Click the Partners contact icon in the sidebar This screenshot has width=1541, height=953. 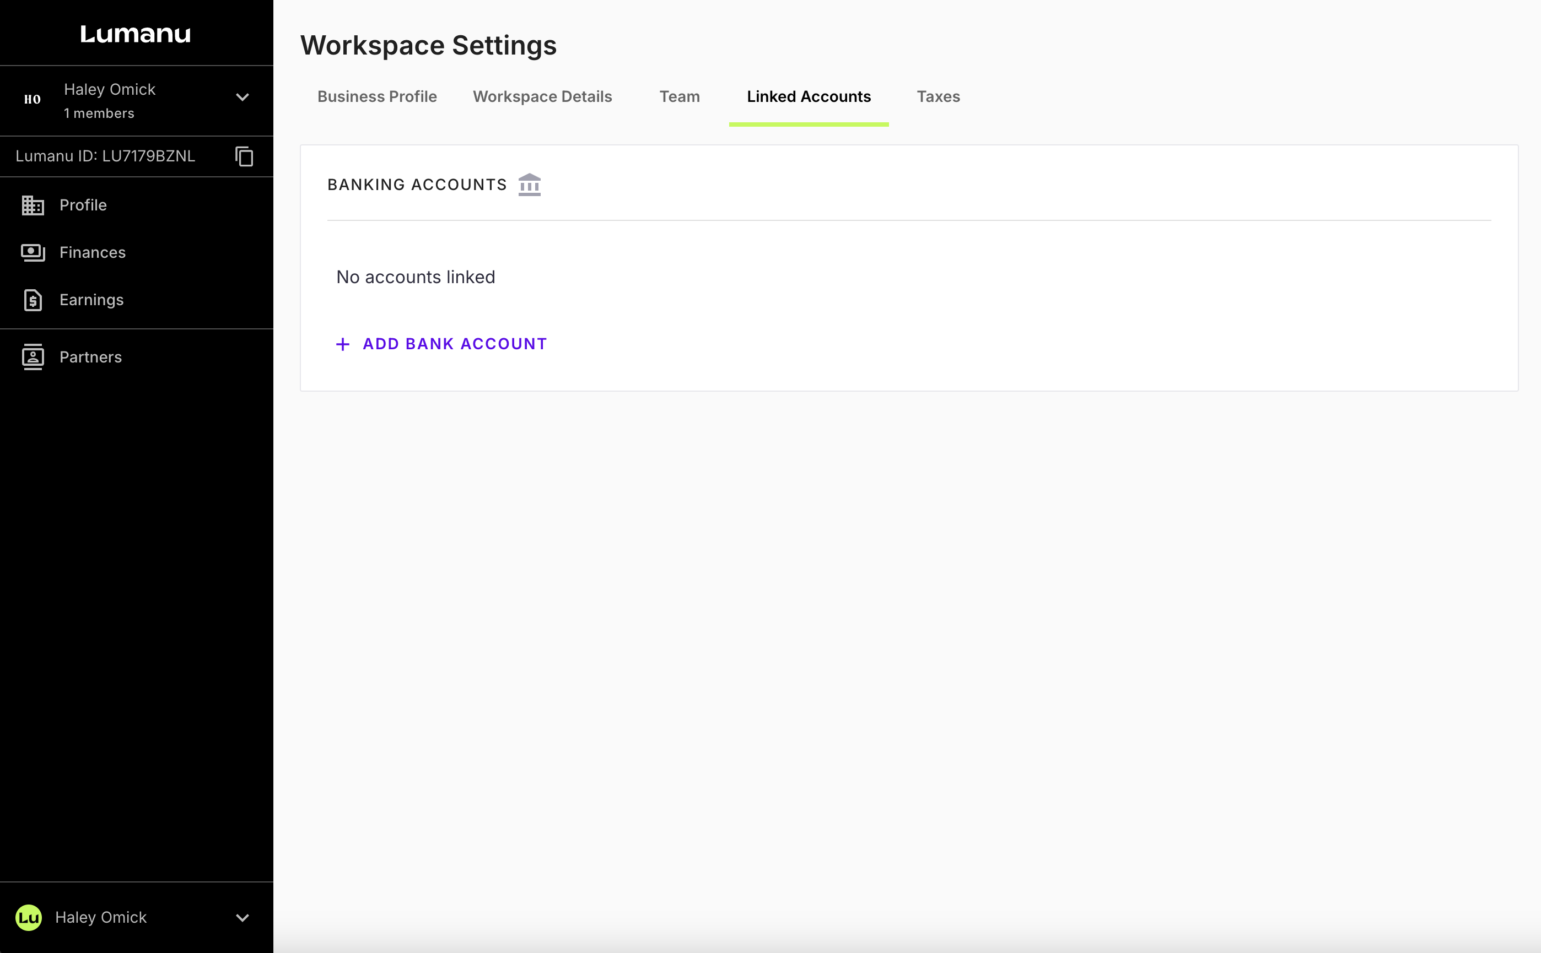click(33, 357)
